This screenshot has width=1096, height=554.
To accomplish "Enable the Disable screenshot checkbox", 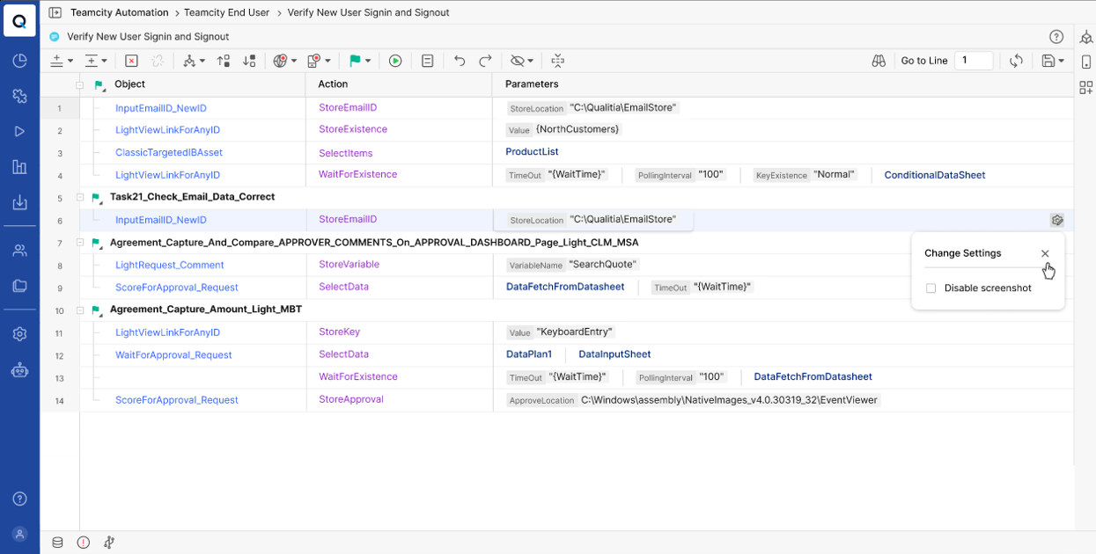I will coord(931,288).
